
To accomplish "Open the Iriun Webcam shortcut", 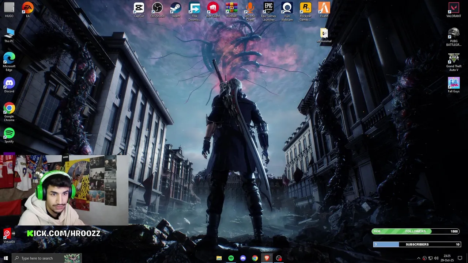I will click(x=287, y=12).
